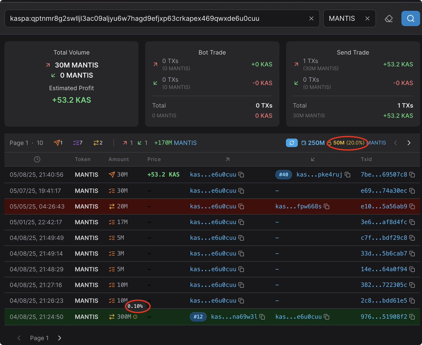Open address link kas...na69w3l
Image resolution: width=422 pixels, height=345 pixels.
tap(234, 317)
